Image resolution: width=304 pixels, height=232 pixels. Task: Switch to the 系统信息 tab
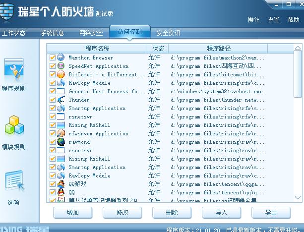click(x=53, y=33)
